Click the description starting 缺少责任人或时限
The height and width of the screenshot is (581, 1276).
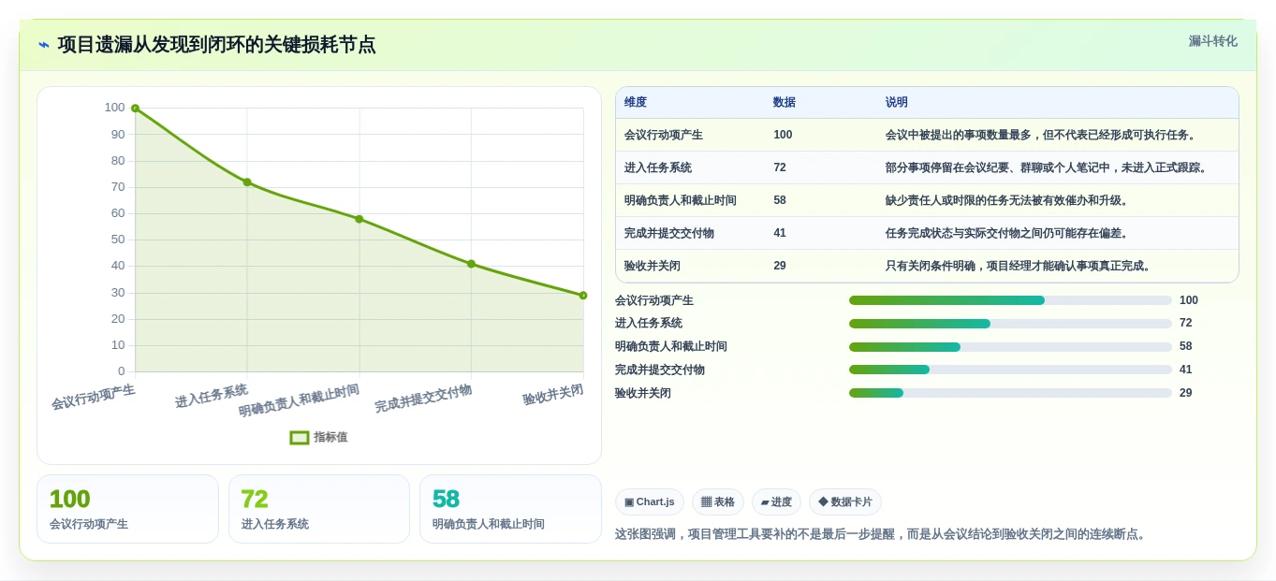(x=1006, y=200)
